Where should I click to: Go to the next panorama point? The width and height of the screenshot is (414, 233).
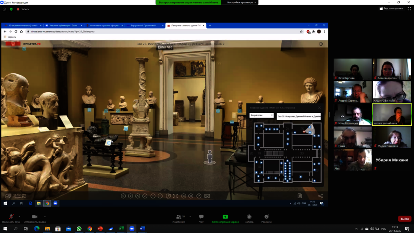tap(191, 196)
